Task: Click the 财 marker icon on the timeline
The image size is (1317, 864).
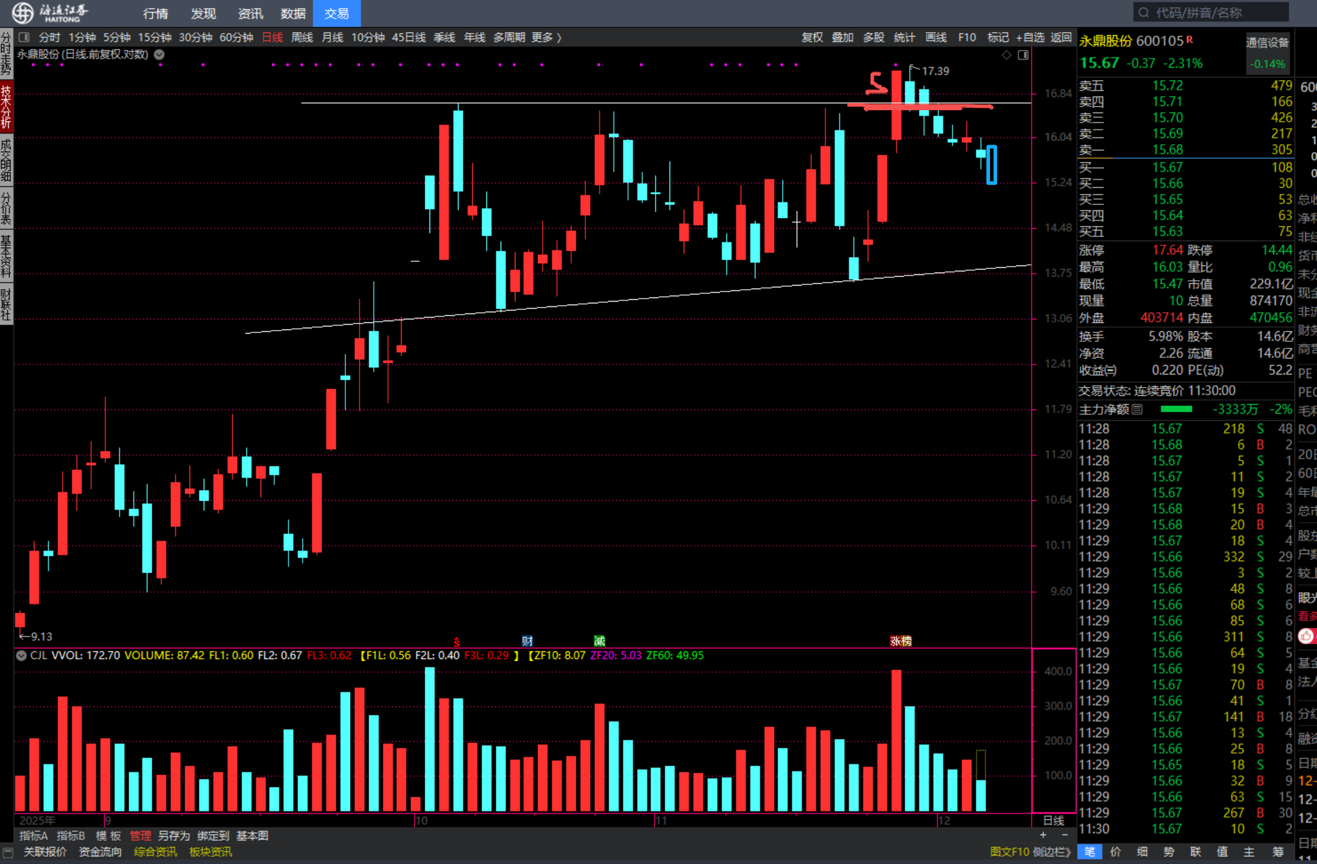Action: [x=527, y=641]
